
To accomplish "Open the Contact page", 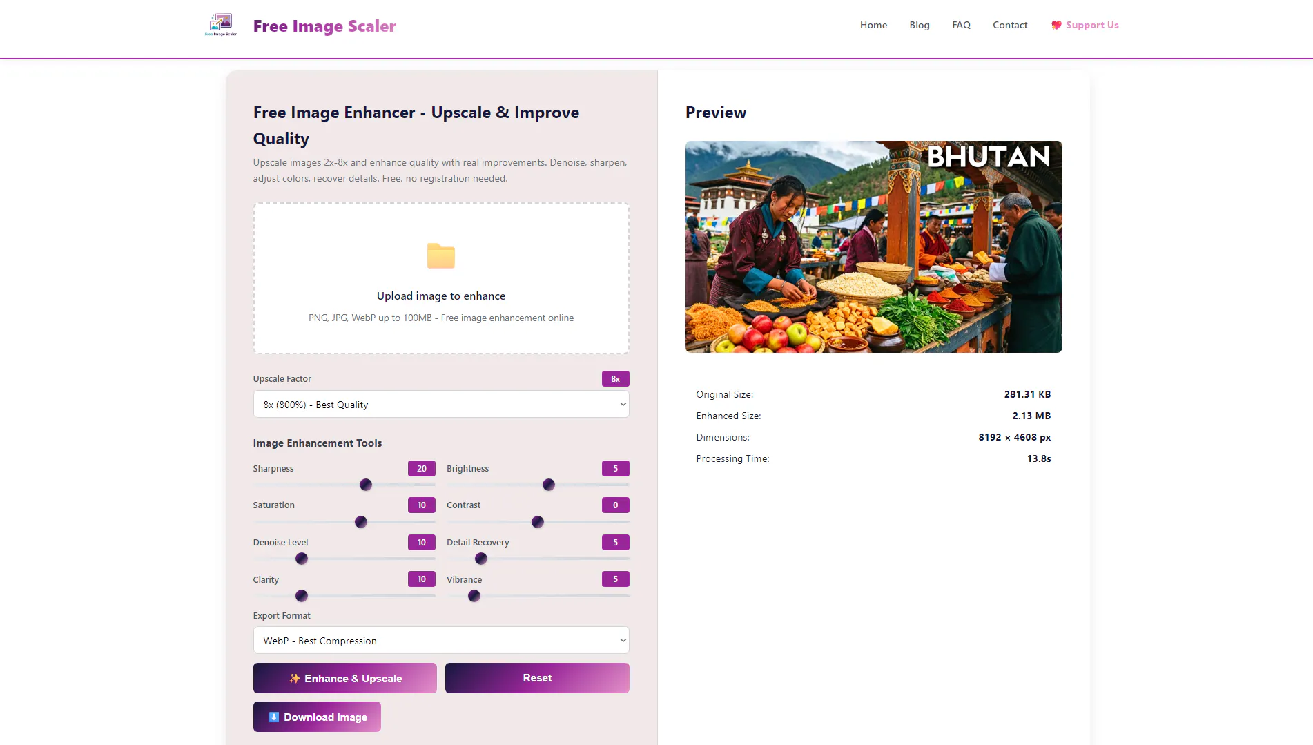I will coord(1010,25).
